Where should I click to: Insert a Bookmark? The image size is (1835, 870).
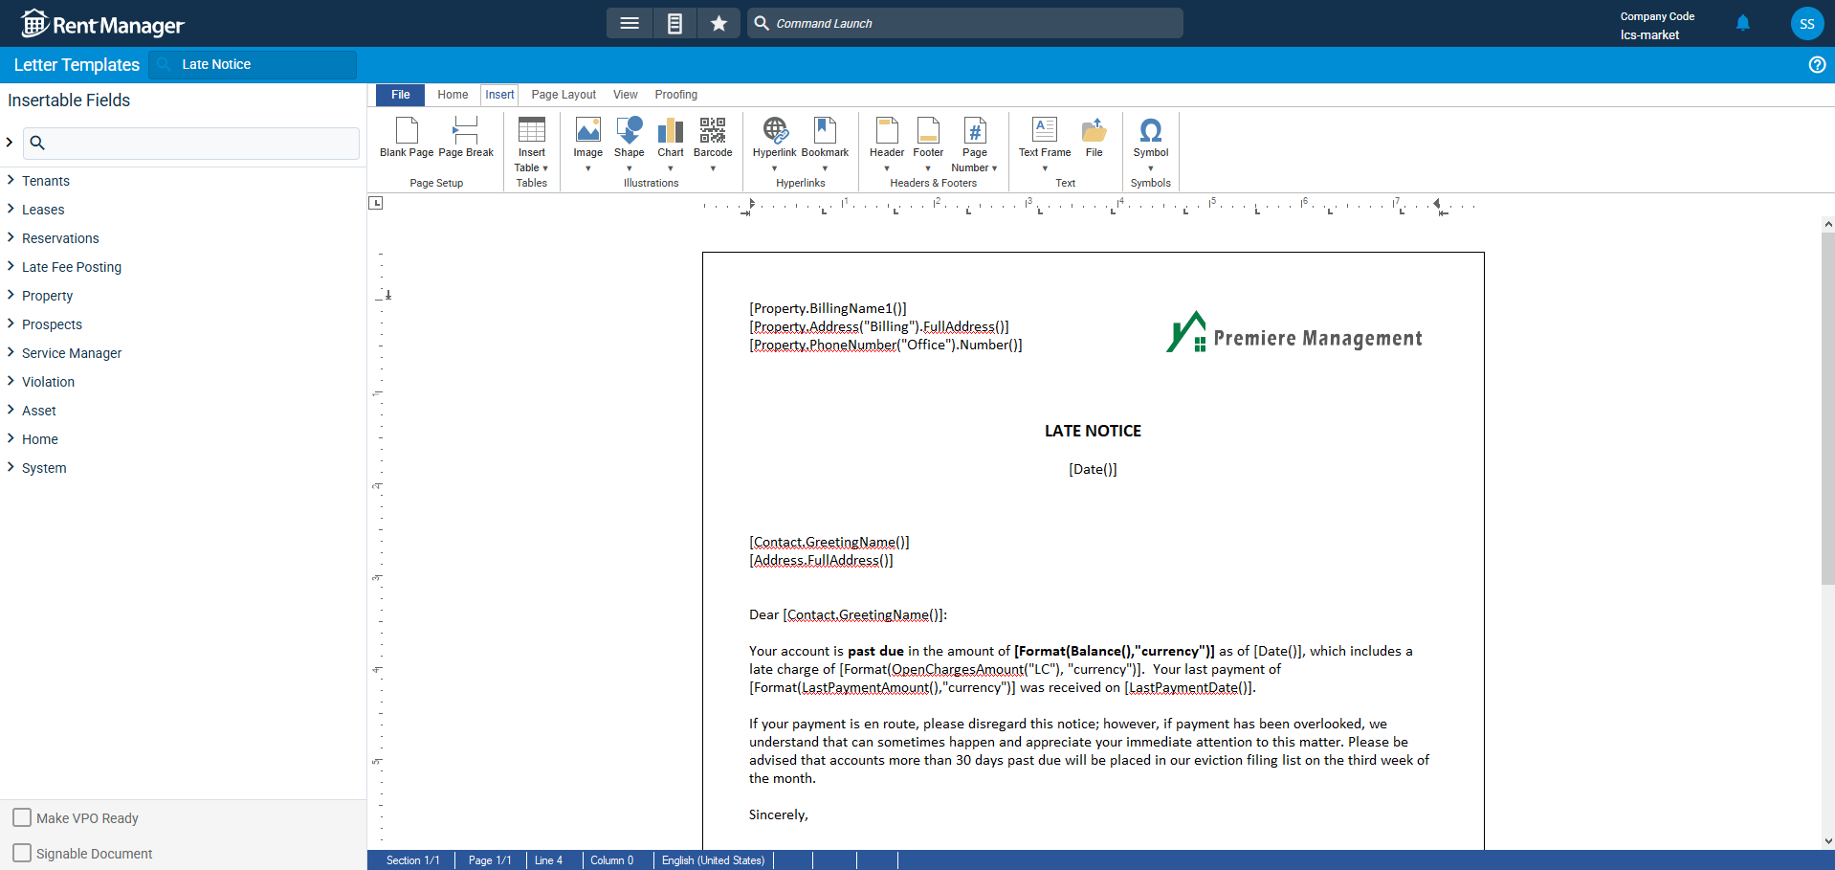[824, 137]
